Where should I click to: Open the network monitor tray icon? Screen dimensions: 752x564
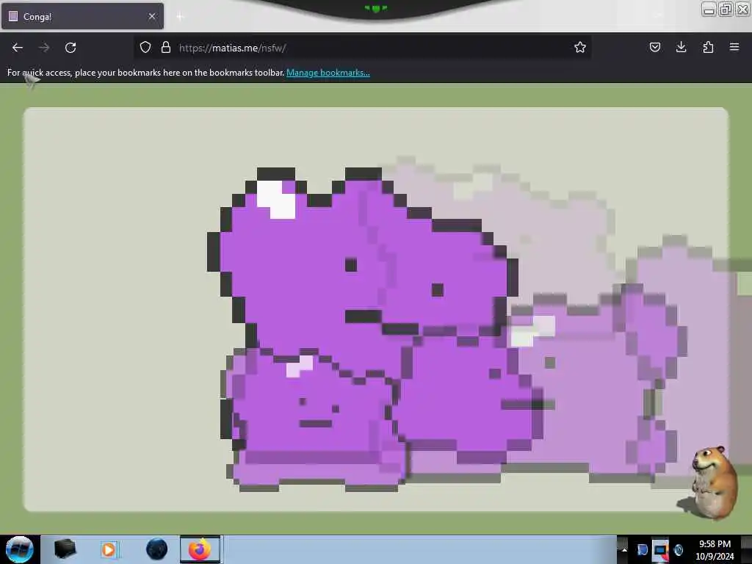pos(660,549)
